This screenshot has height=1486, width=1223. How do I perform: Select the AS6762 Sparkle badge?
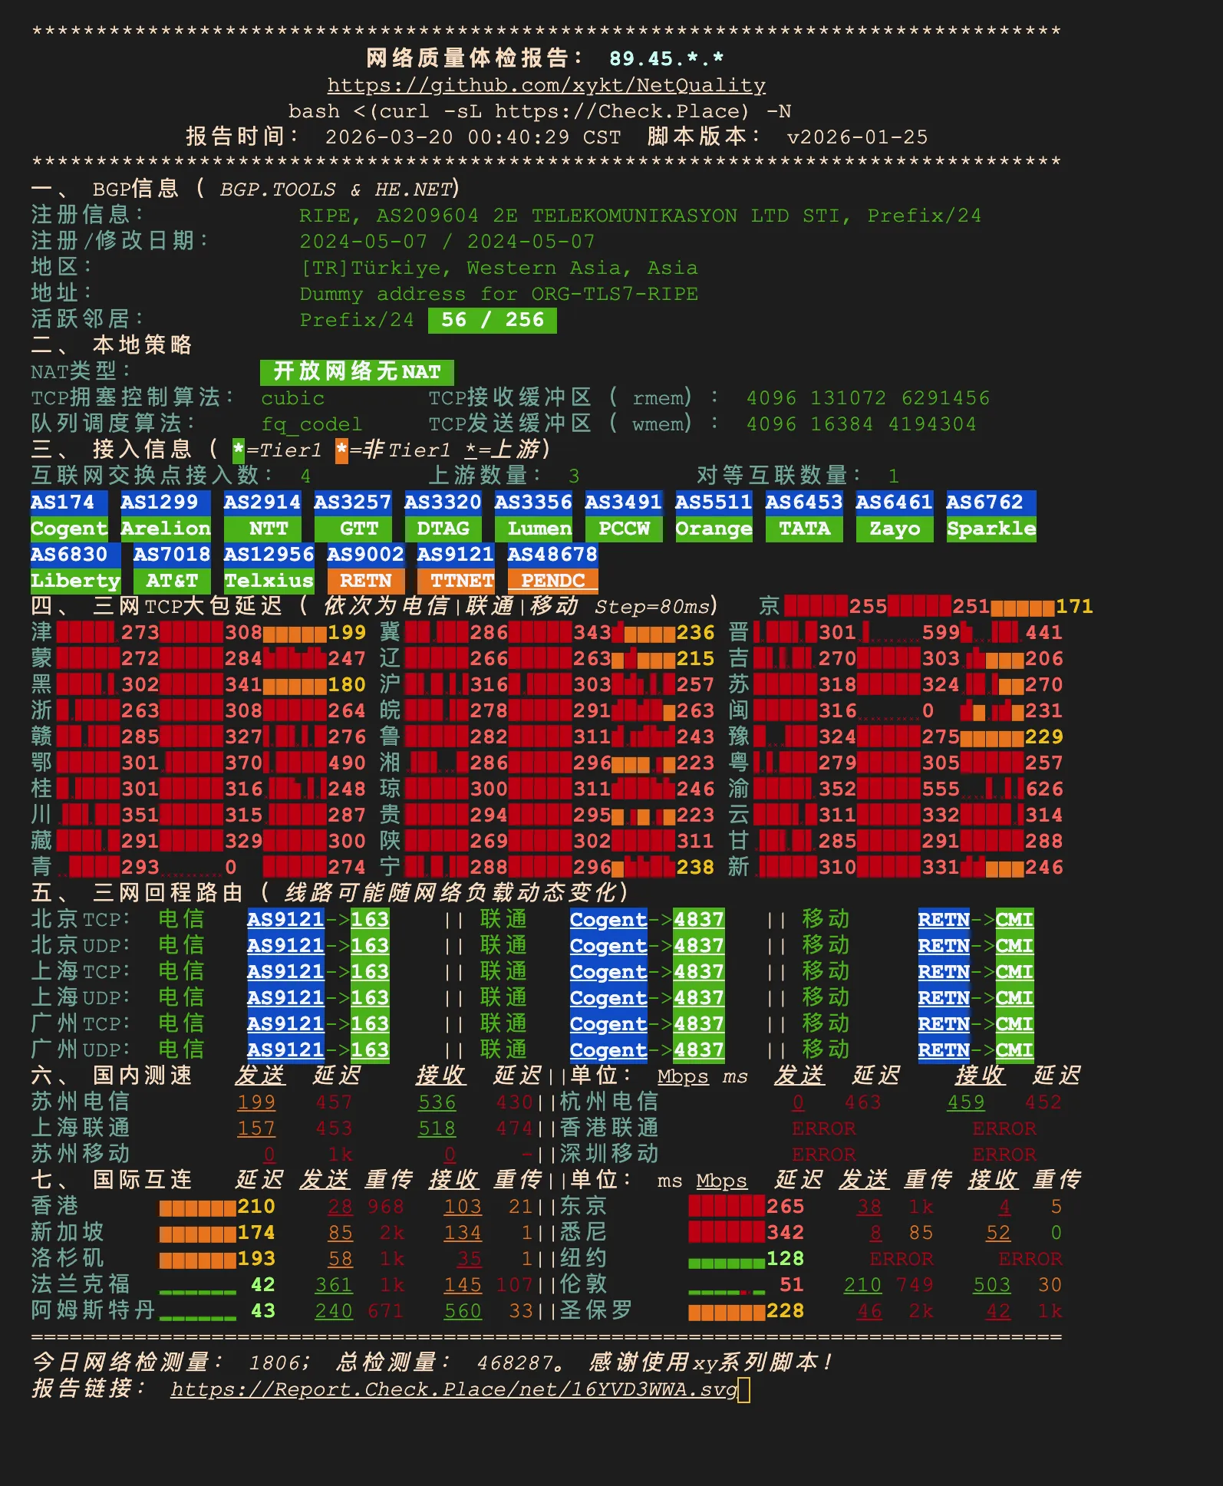[x=991, y=516]
